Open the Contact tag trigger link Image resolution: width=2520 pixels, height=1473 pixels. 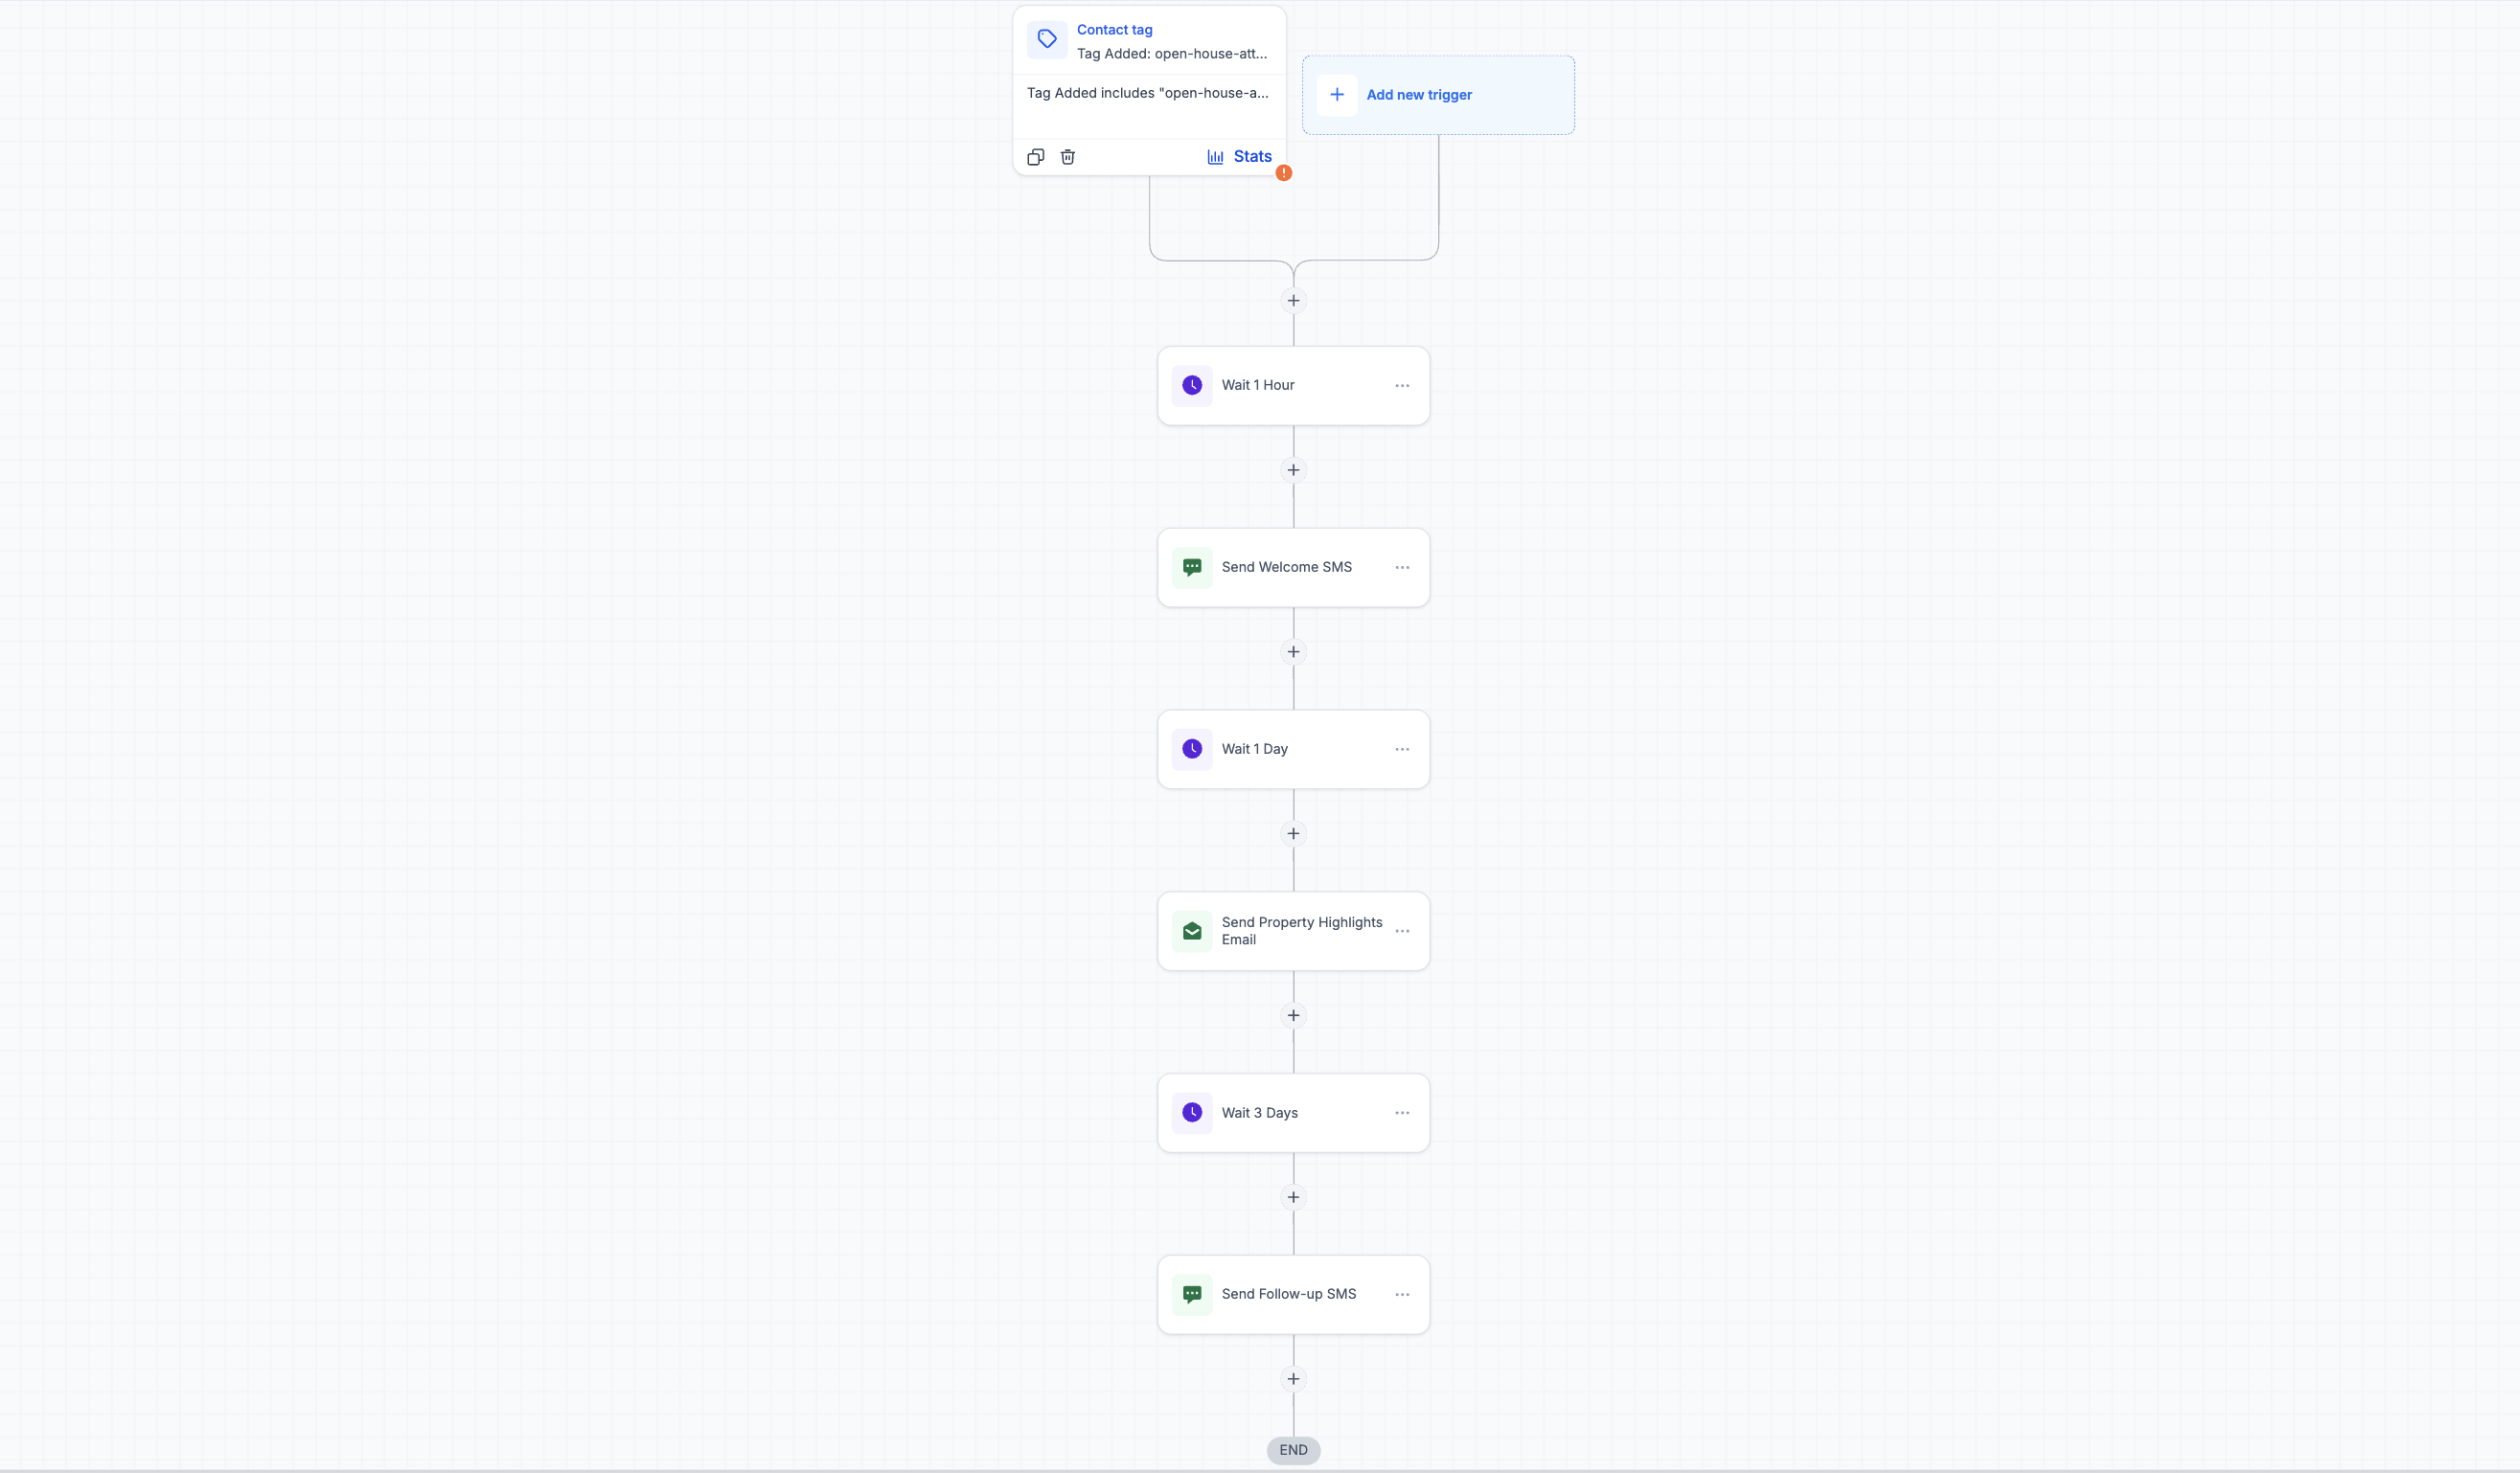point(1114,30)
